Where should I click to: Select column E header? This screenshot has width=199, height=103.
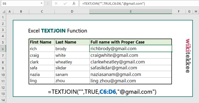pyautogui.click(x=131, y=12)
